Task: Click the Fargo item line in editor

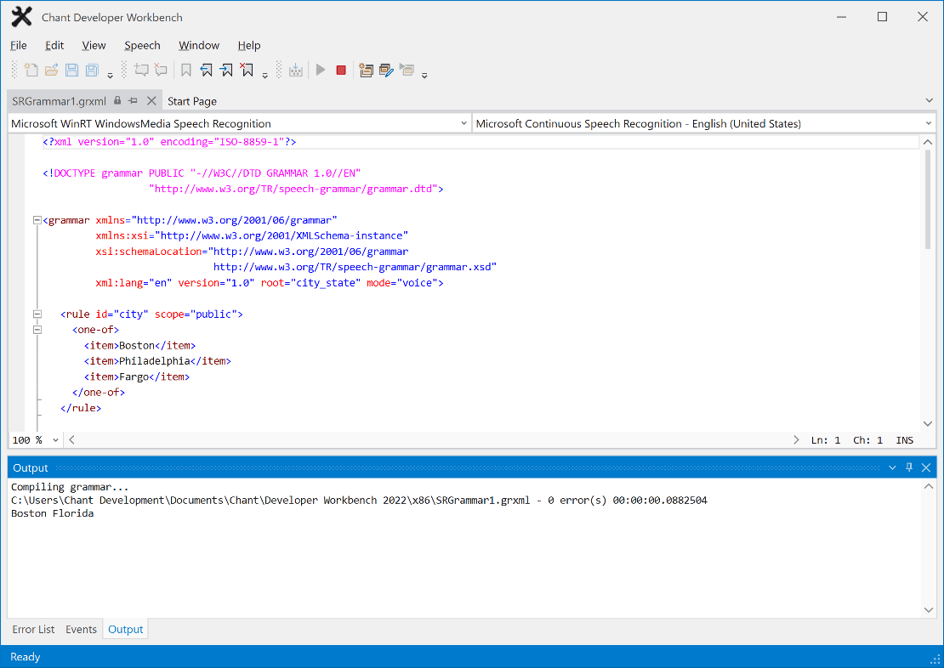Action: click(137, 376)
